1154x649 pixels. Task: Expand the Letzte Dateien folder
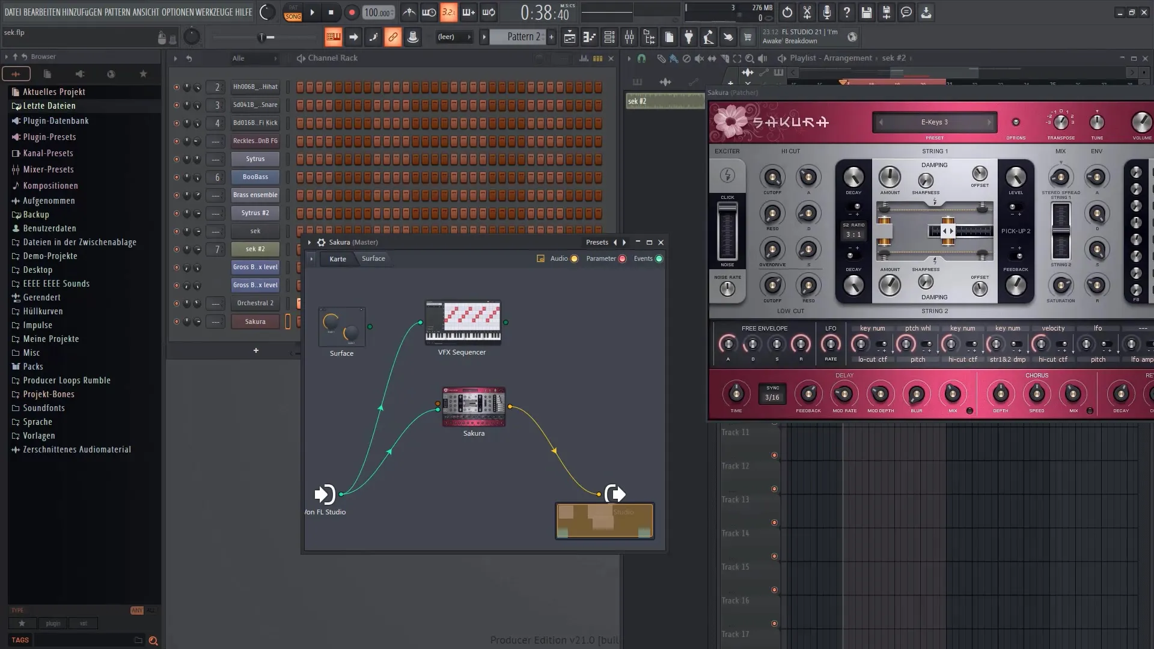coord(49,105)
